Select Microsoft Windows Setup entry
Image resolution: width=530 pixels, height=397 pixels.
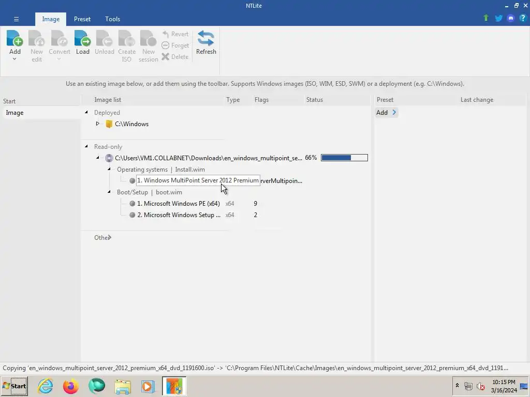(x=179, y=215)
